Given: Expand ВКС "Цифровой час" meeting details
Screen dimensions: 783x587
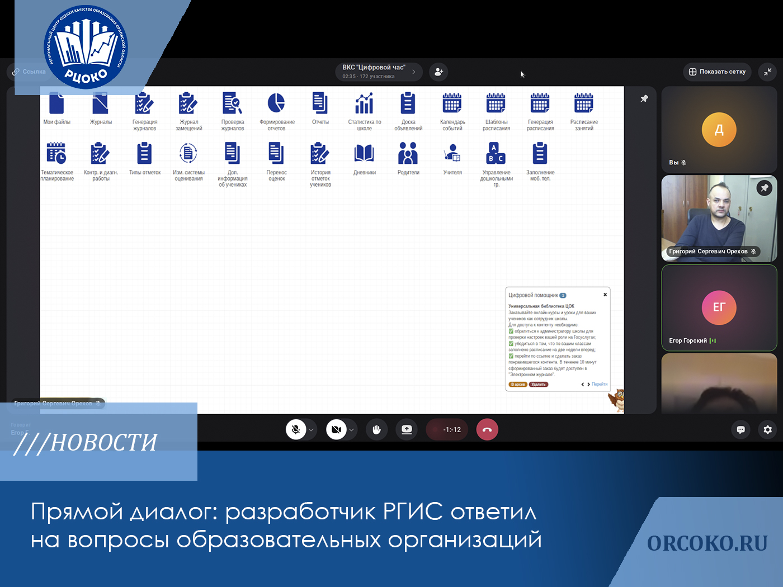Looking at the screenshot, I should click(x=414, y=72).
